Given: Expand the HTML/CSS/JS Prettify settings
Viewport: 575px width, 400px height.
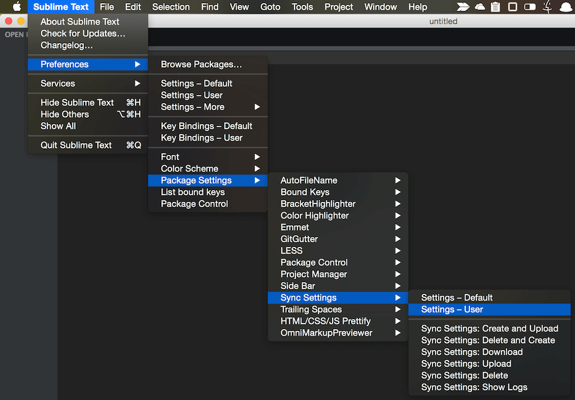Looking at the screenshot, I should (x=338, y=321).
